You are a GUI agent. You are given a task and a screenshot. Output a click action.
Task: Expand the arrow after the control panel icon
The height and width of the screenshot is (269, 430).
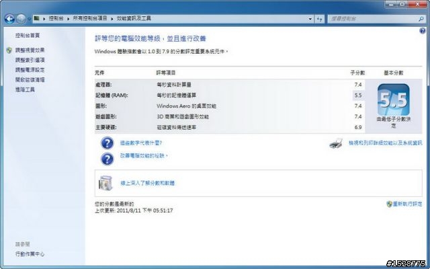click(44, 19)
